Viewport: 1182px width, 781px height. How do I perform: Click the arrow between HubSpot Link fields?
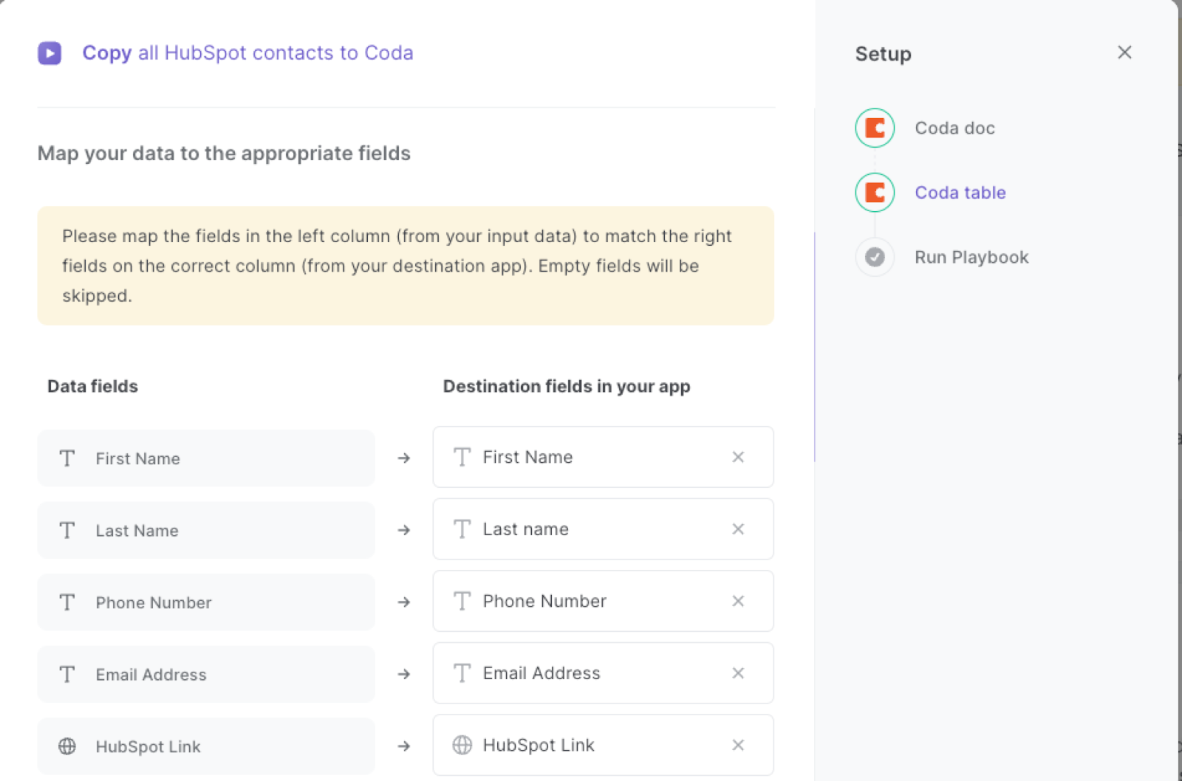404,746
